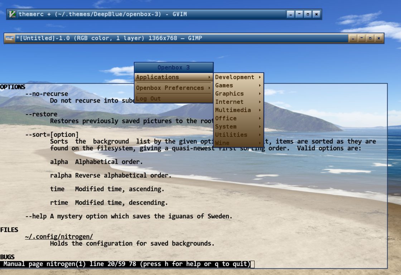Maximize the GVIM window

click(308, 14)
